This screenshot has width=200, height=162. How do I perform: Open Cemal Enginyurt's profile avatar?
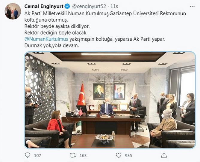pyautogui.click(x=13, y=11)
